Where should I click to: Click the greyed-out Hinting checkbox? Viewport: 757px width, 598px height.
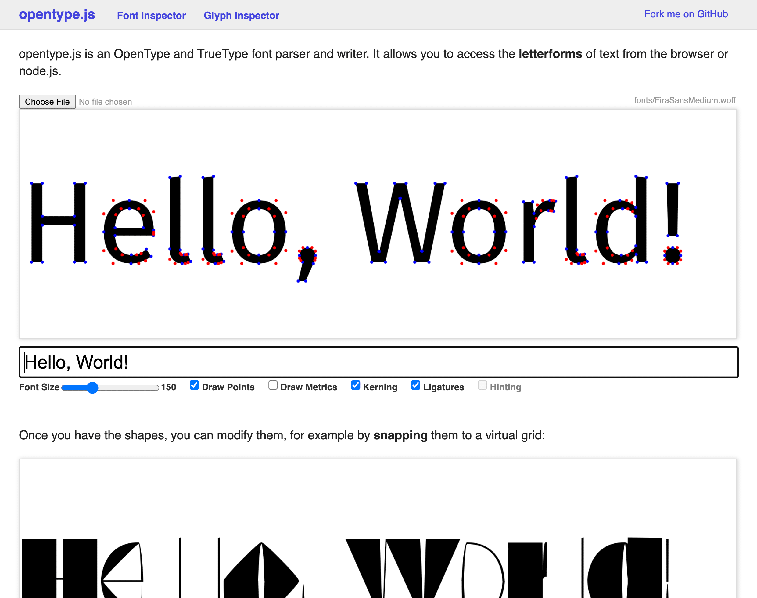click(x=482, y=385)
